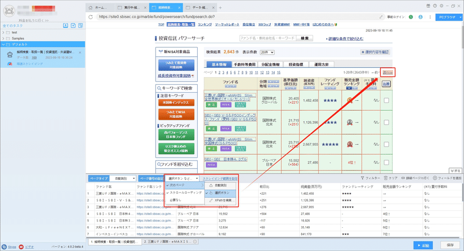The width and height of the screenshot is (464, 251).
Task: Choose XPathを編集 in the submenu
Action: tap(220, 201)
